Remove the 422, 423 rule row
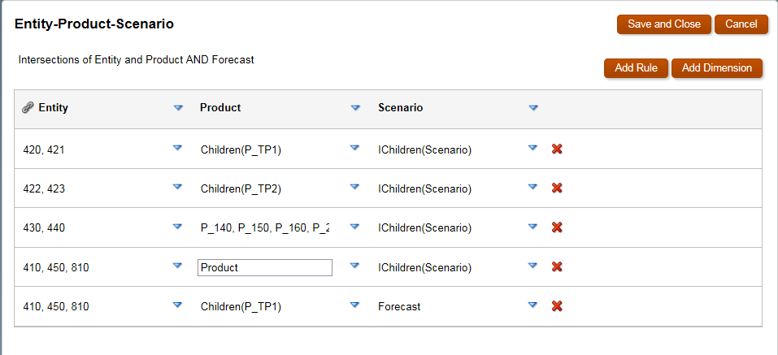This screenshot has height=355, width=778. [557, 188]
